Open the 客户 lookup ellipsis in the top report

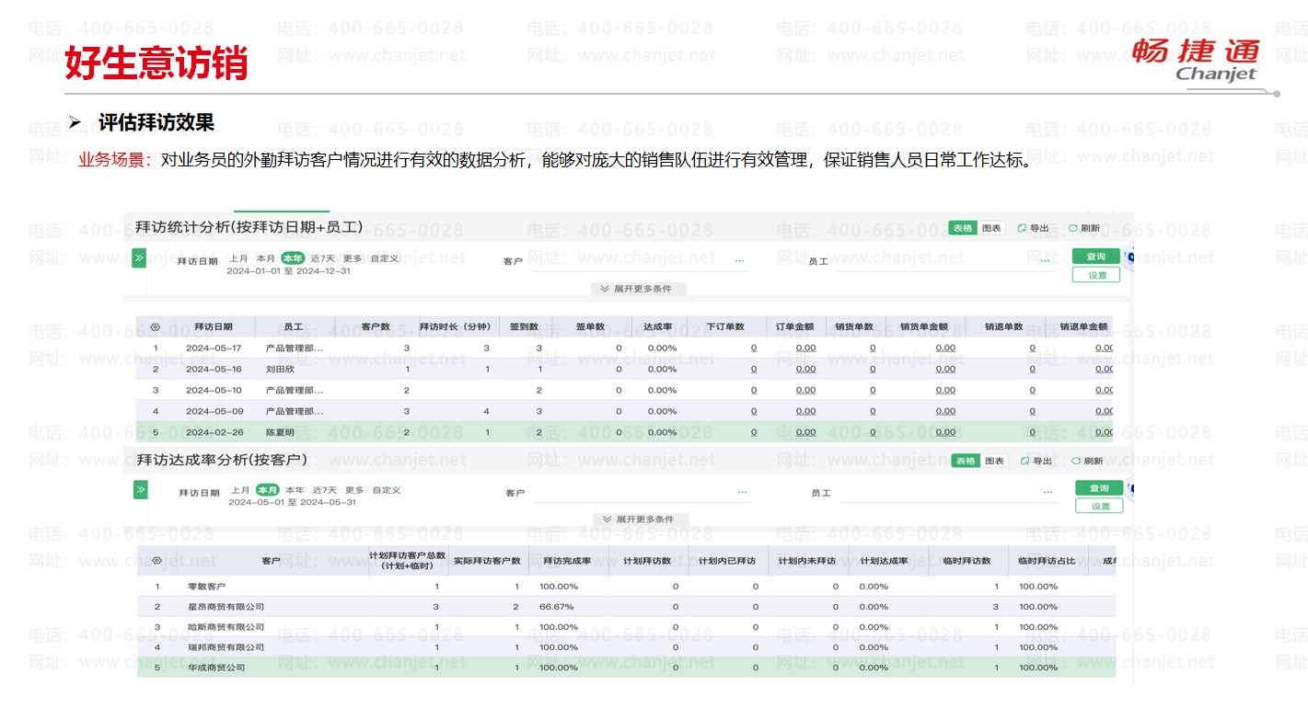click(x=739, y=261)
